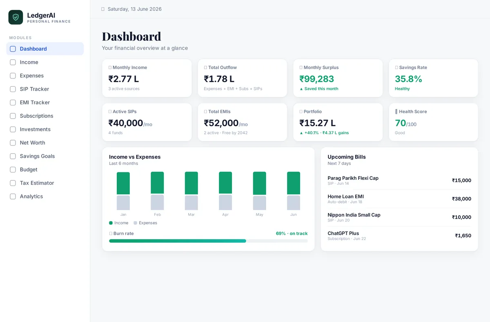490x322 pixels.
Task: Open the Total Outflow ₹1.78 L card
Action: [x=243, y=78]
